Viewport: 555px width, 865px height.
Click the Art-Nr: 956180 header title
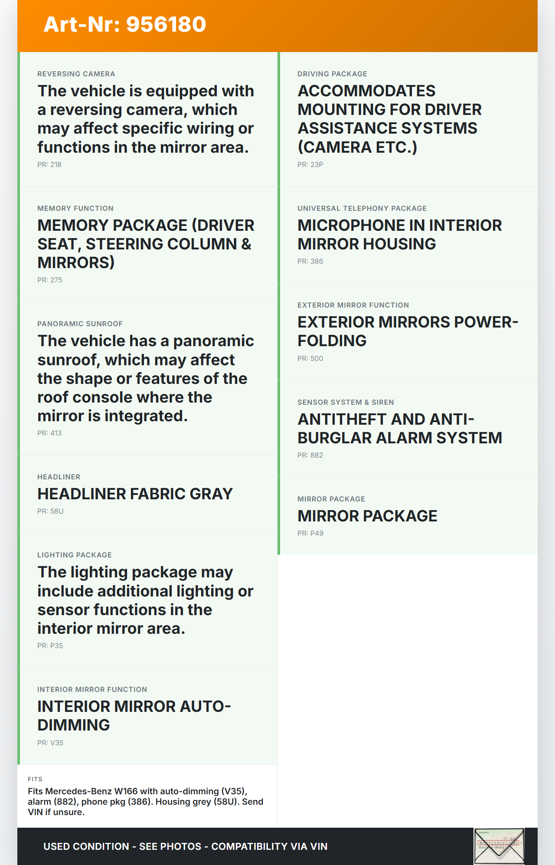pos(125,24)
